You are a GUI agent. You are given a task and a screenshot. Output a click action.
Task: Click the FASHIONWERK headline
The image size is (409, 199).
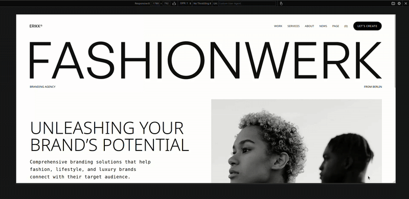pos(206,60)
